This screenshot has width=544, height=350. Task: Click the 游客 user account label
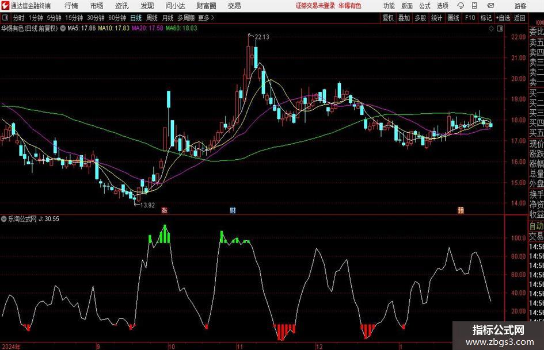point(520,6)
